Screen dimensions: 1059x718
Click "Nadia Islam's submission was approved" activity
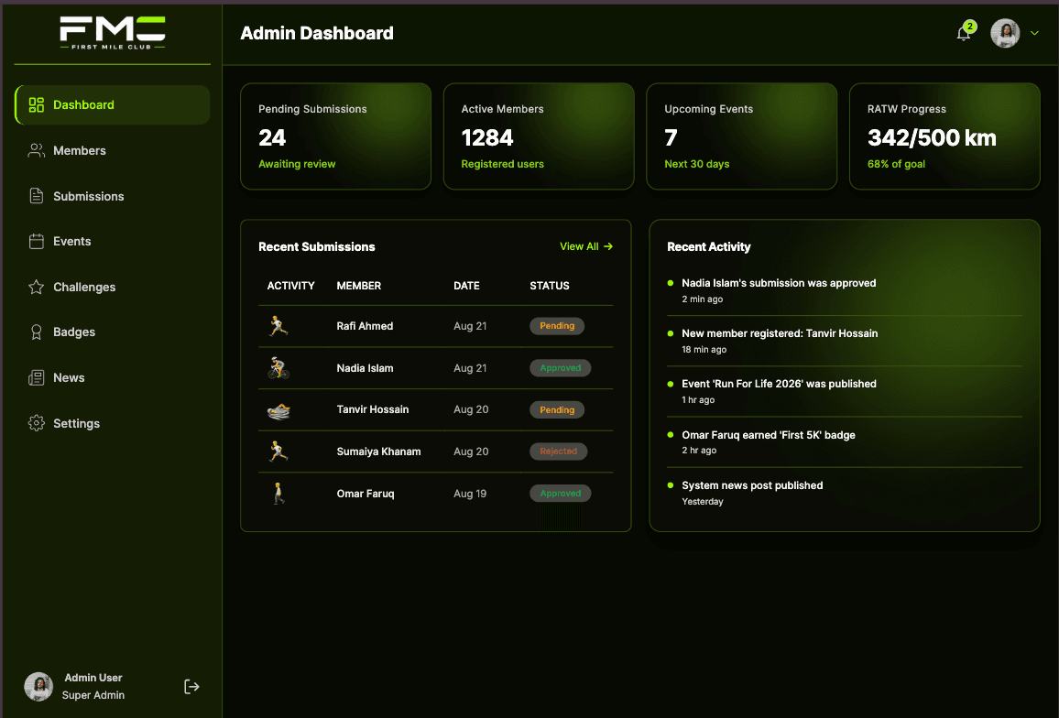click(779, 283)
